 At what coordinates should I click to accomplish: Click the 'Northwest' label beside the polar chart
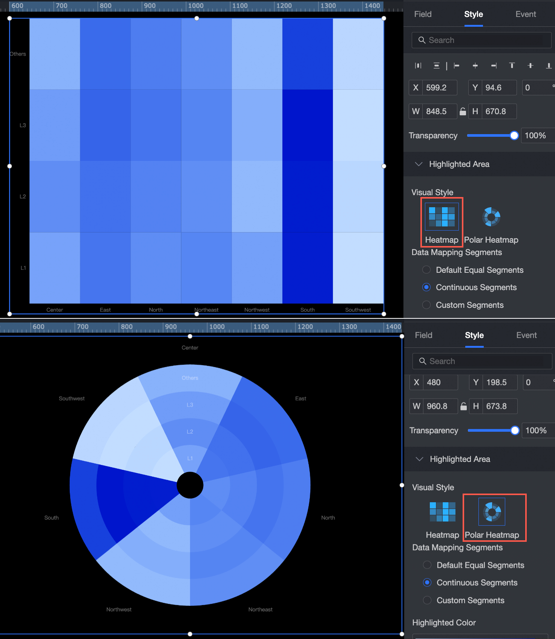(x=119, y=609)
